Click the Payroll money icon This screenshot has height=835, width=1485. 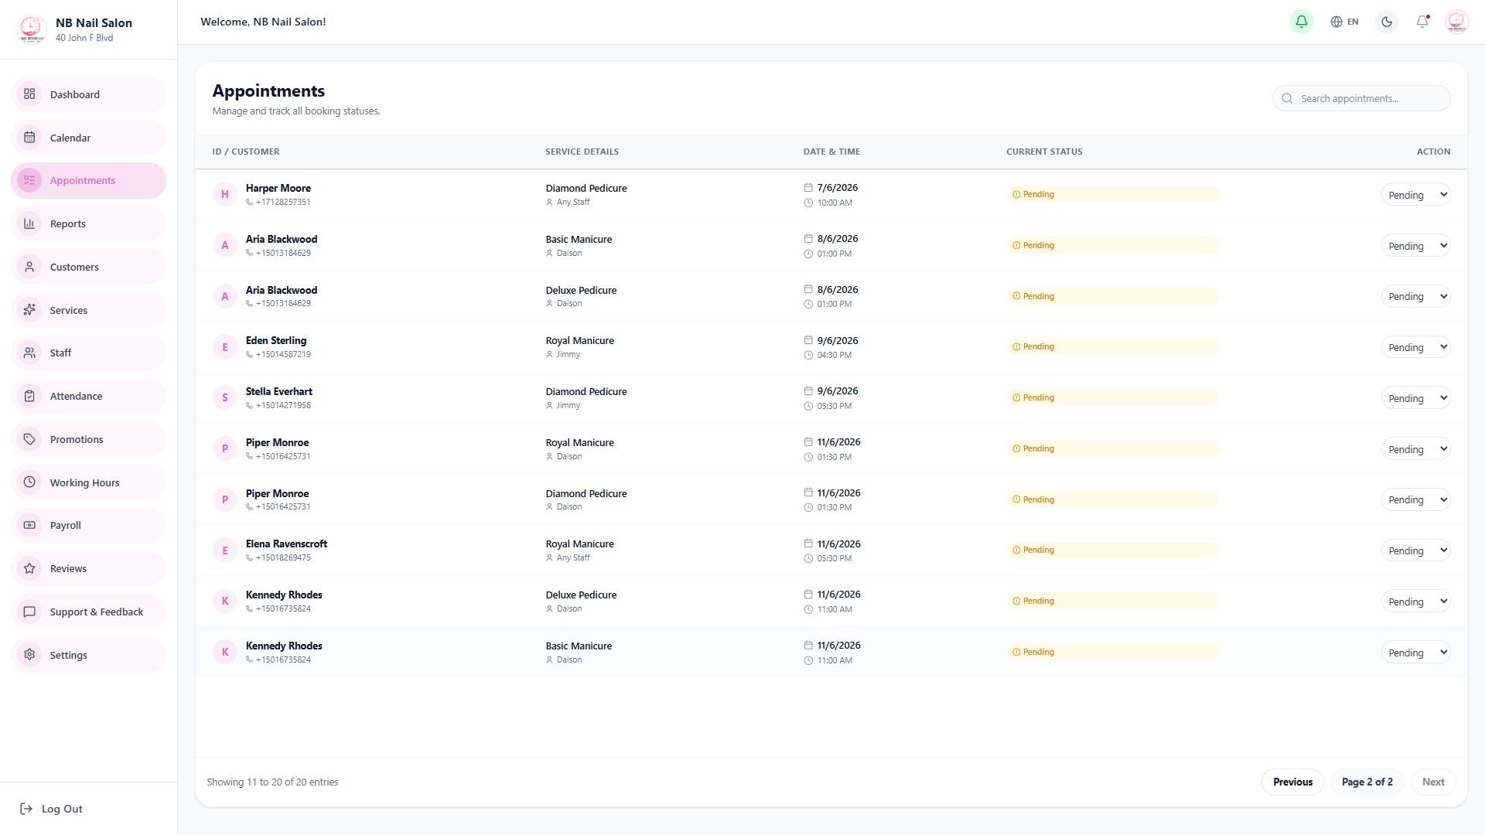point(29,526)
